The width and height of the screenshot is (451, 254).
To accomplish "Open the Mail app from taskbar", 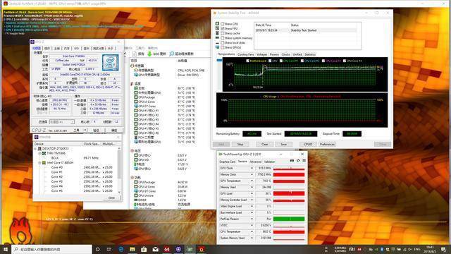I will pos(155,249).
